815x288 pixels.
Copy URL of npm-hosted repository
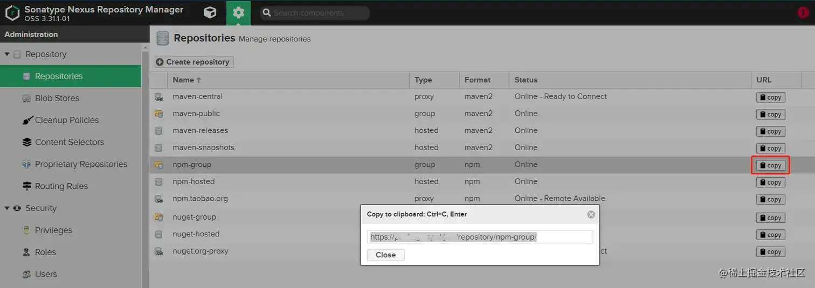tap(771, 182)
